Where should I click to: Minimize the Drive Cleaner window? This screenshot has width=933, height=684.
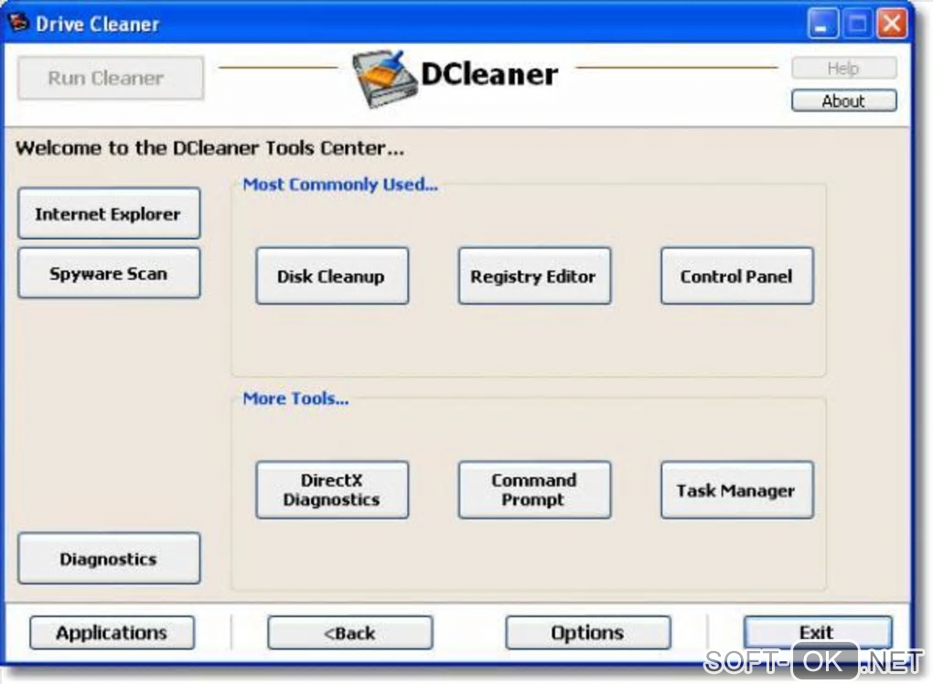821,24
